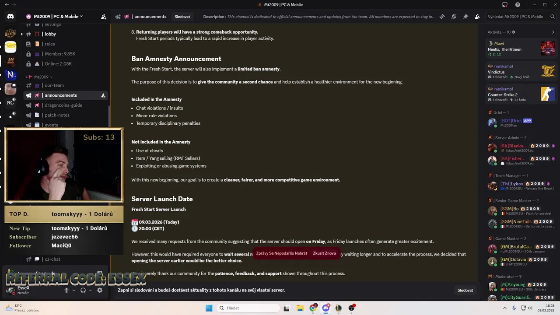Open headphone output options dropdown

91,290
